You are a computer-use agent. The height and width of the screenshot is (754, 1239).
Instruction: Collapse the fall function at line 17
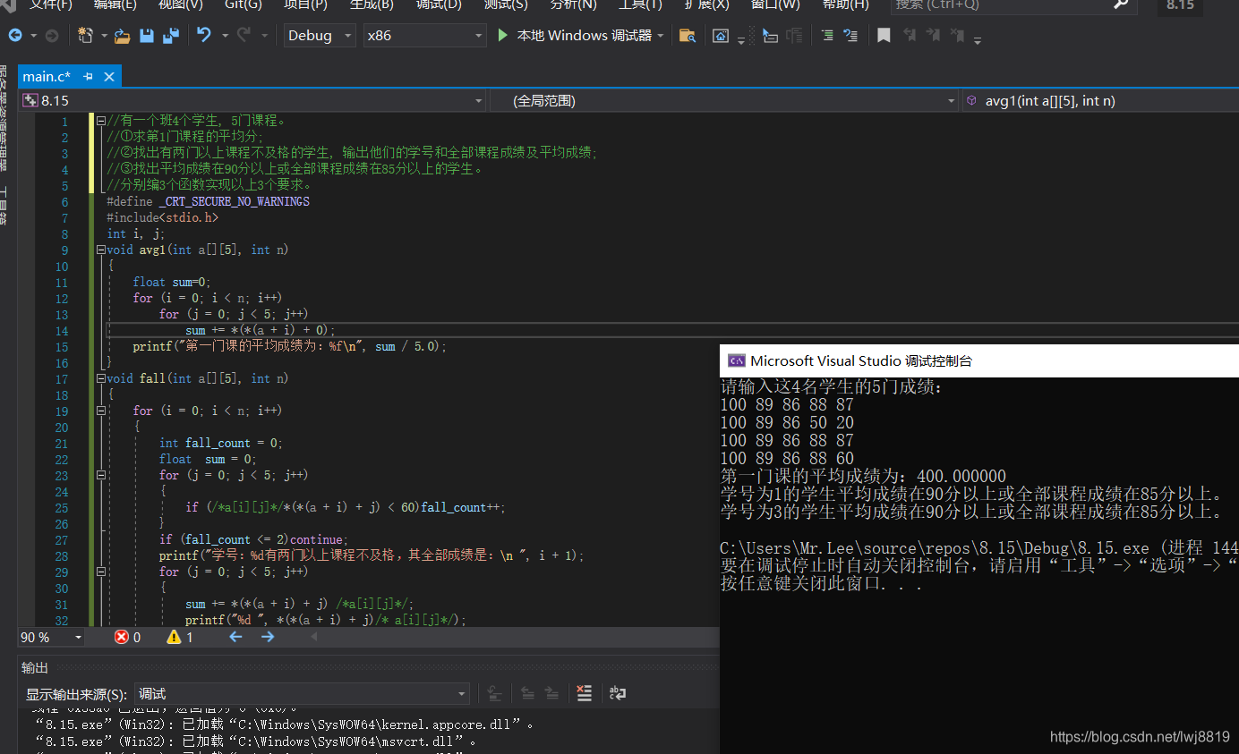(101, 378)
